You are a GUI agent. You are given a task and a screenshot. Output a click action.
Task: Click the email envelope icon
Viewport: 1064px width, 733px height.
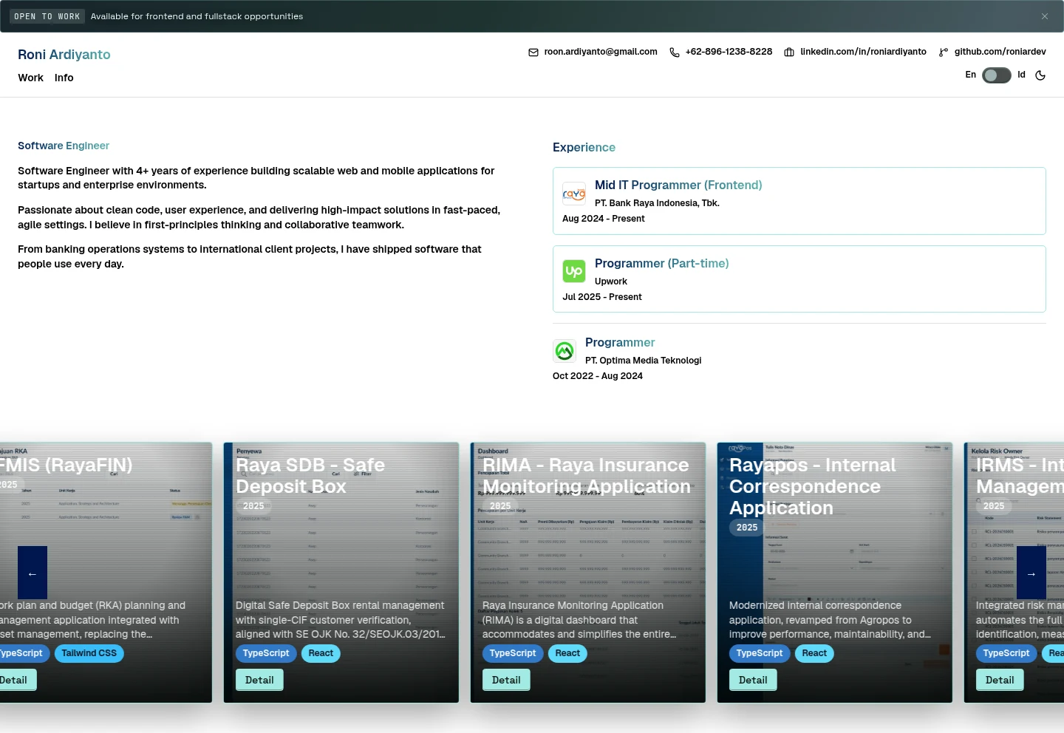[x=533, y=52]
